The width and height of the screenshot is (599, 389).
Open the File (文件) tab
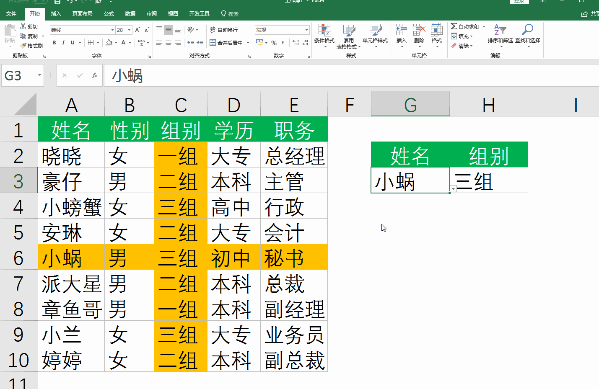11,14
